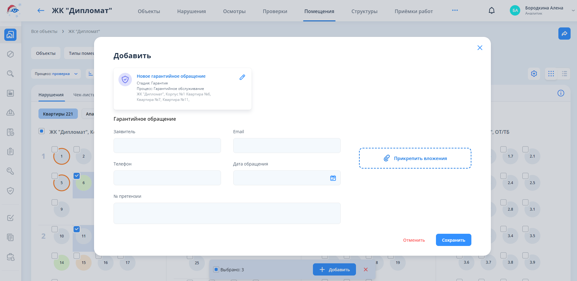The width and height of the screenshot is (577, 281).
Task: Click into the Заявитель input field
Action: click(167, 146)
